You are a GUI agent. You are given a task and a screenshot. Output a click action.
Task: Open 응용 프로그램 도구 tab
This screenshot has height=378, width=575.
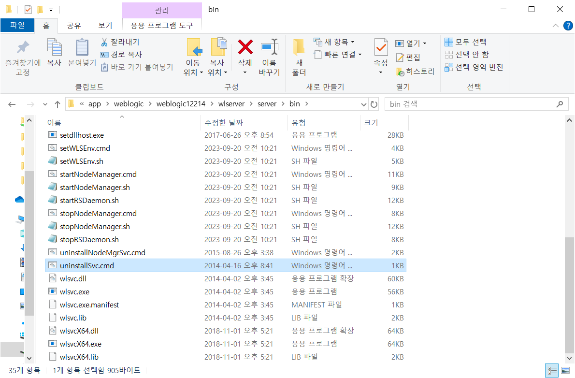pos(162,25)
